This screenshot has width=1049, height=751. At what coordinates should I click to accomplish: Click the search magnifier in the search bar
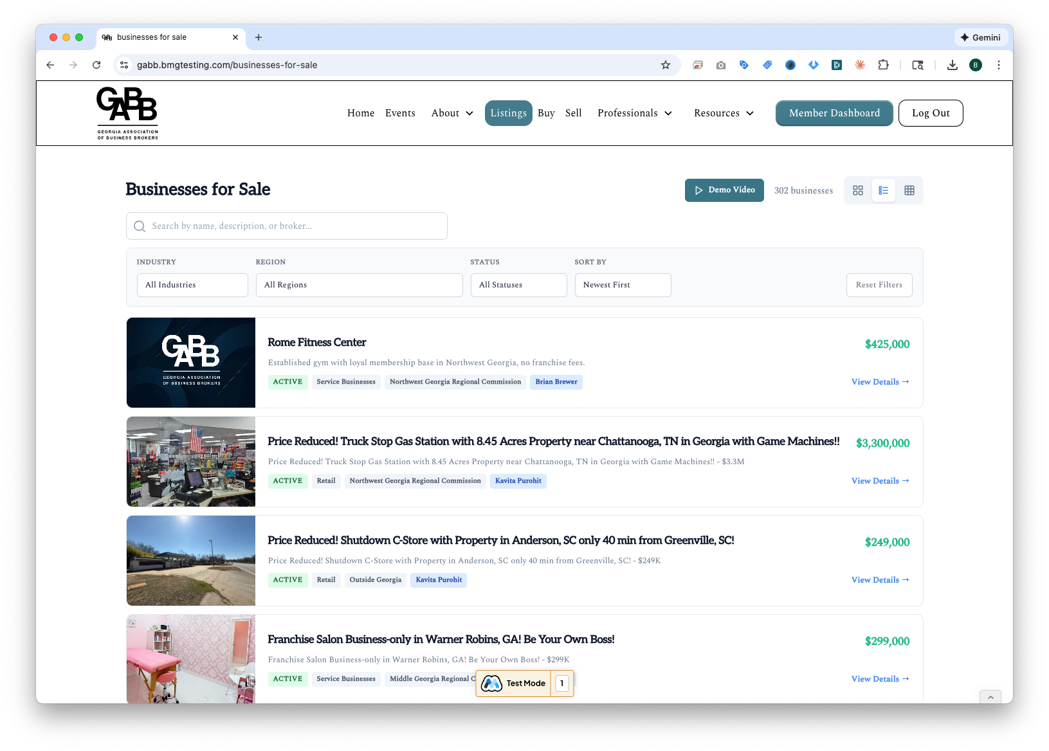click(x=139, y=226)
